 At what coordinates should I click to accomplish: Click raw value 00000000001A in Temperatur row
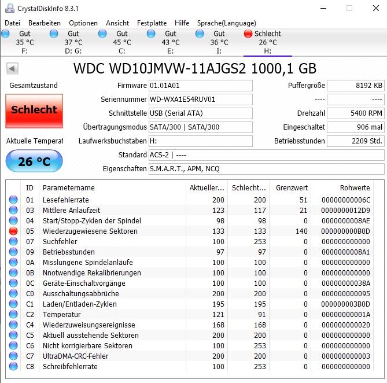pos(346,314)
